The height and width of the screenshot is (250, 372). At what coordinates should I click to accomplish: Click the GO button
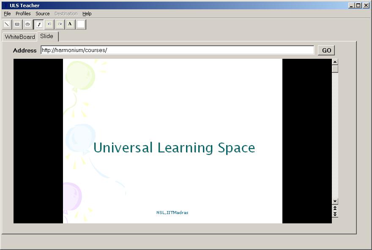tap(326, 50)
